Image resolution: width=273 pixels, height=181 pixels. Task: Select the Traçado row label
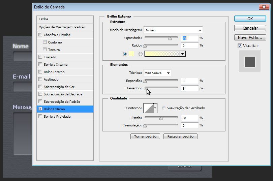coord(50,57)
